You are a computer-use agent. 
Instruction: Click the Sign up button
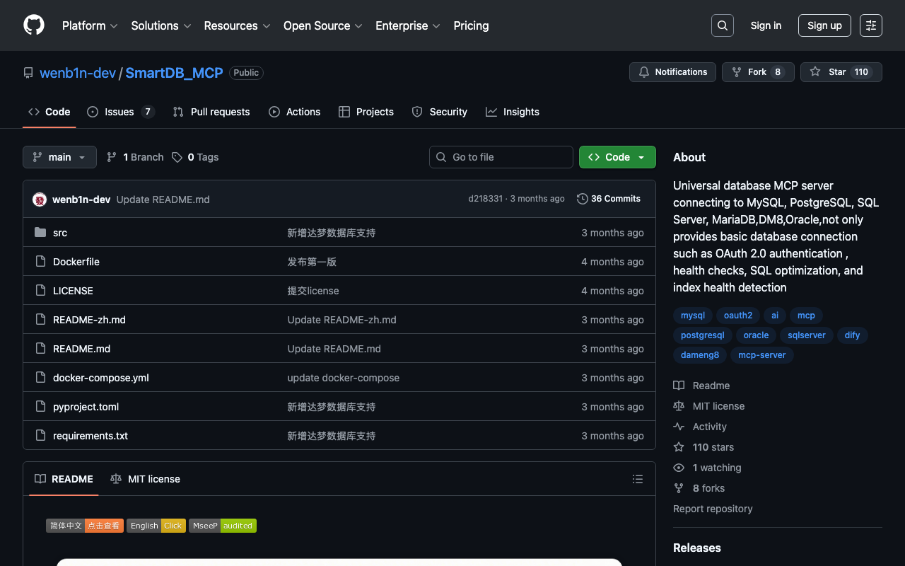[x=824, y=25]
